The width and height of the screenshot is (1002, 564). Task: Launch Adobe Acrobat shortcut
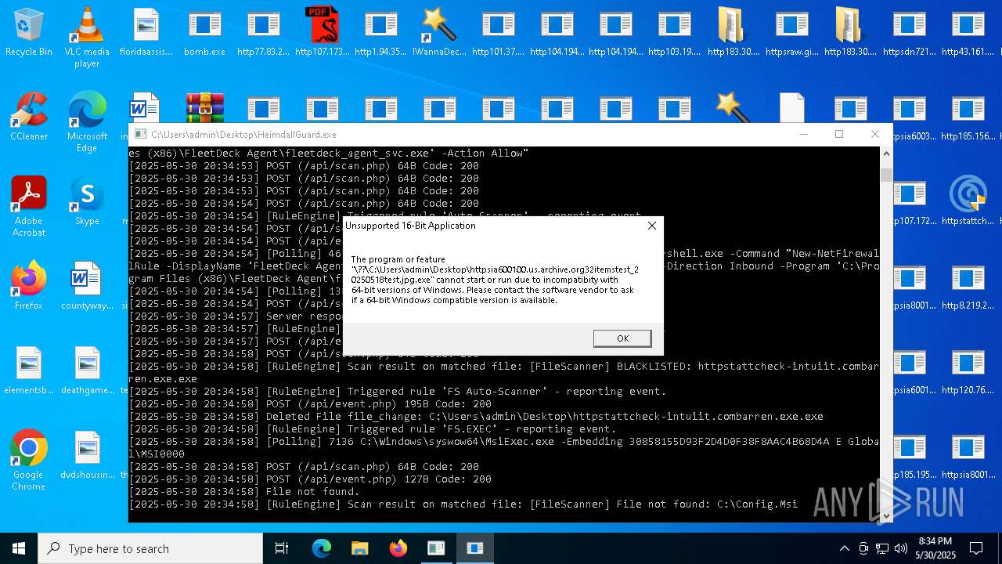click(29, 207)
